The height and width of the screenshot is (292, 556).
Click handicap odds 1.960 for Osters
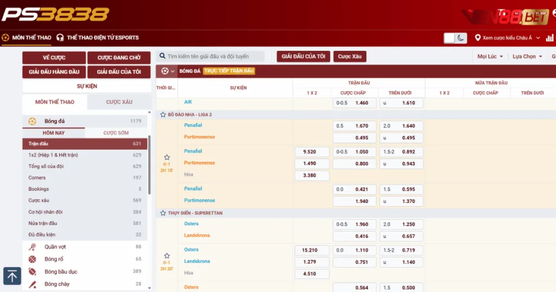pyautogui.click(x=354, y=224)
